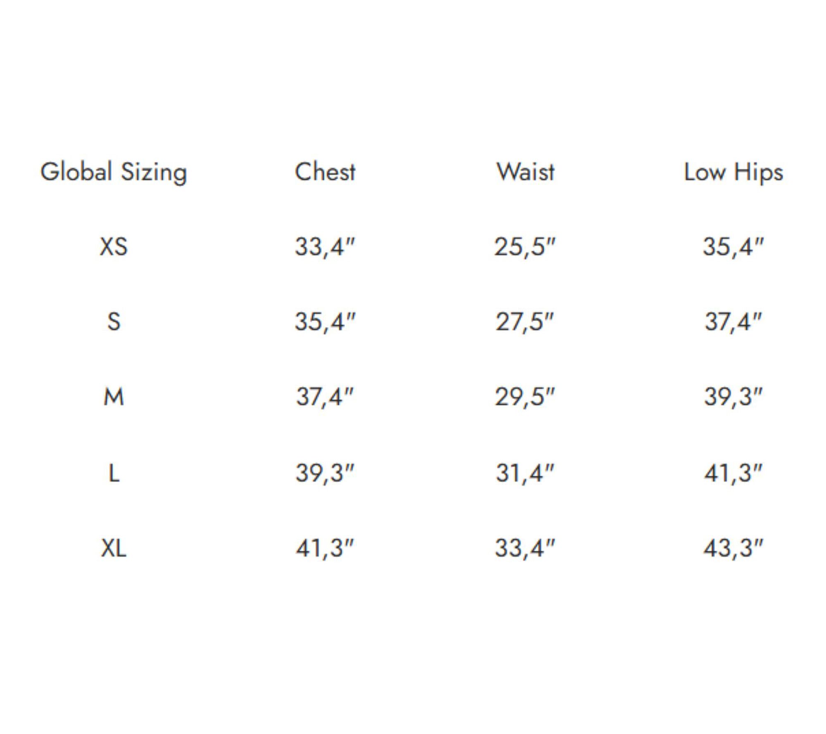Screen dimensions: 826x734
Task: Click the Waist column header
Action: coord(525,172)
